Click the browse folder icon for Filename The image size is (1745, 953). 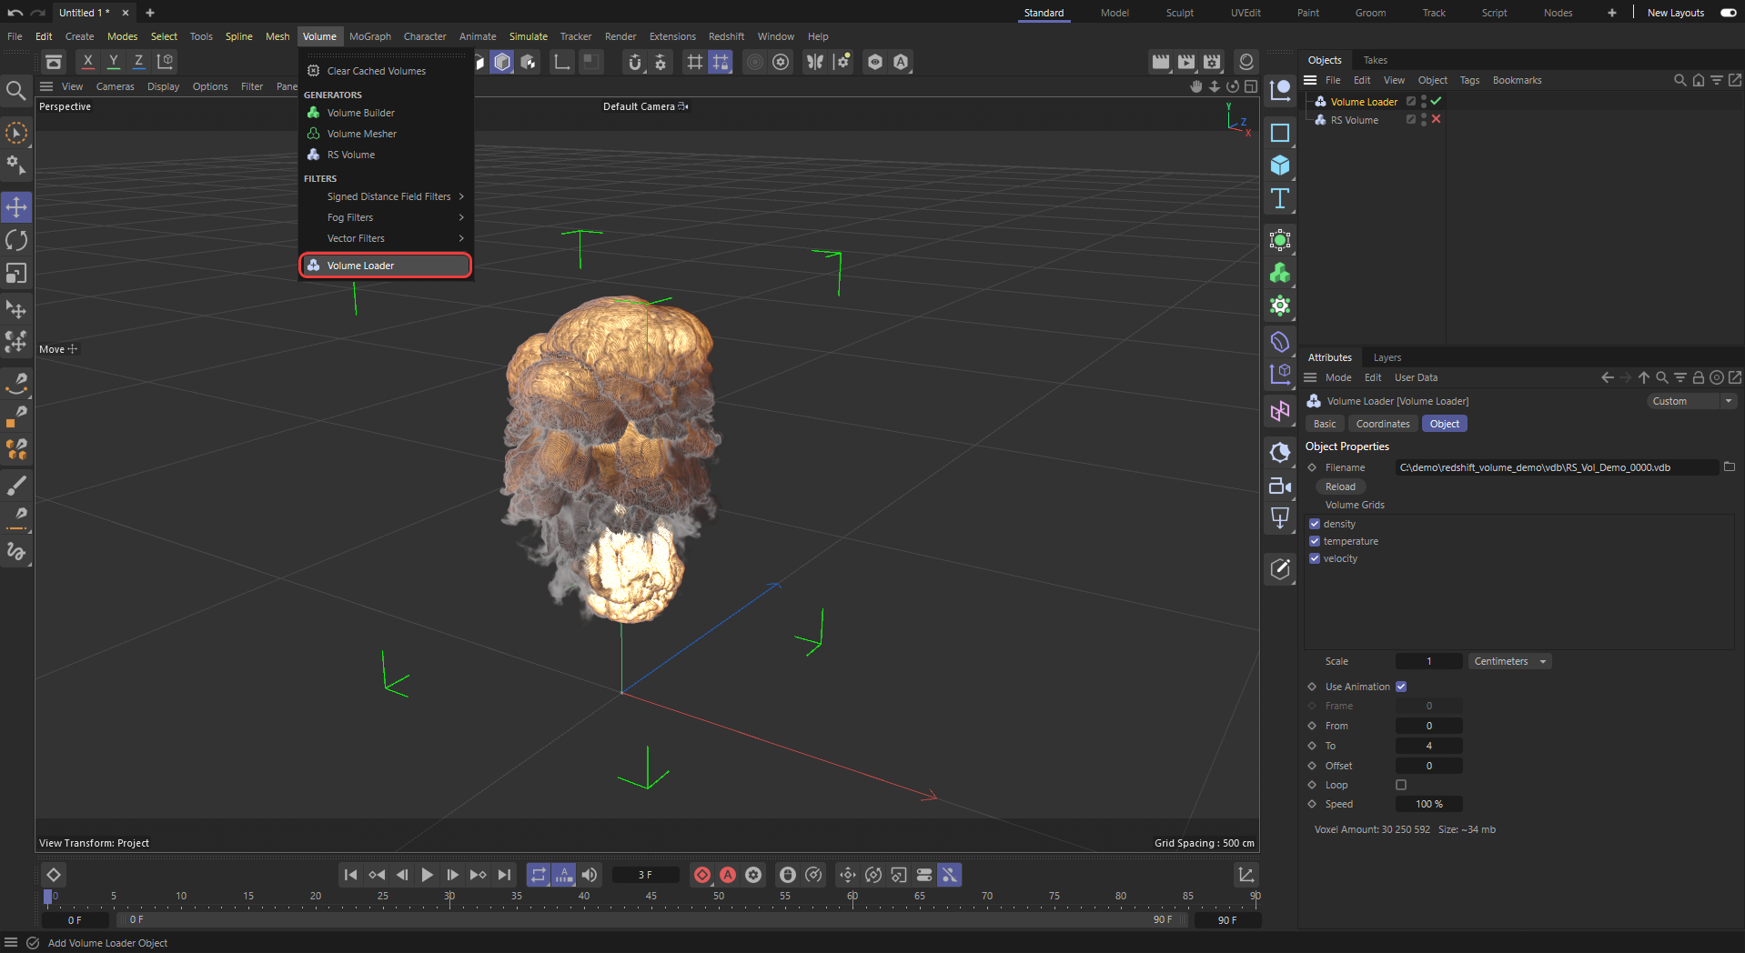pyautogui.click(x=1729, y=467)
